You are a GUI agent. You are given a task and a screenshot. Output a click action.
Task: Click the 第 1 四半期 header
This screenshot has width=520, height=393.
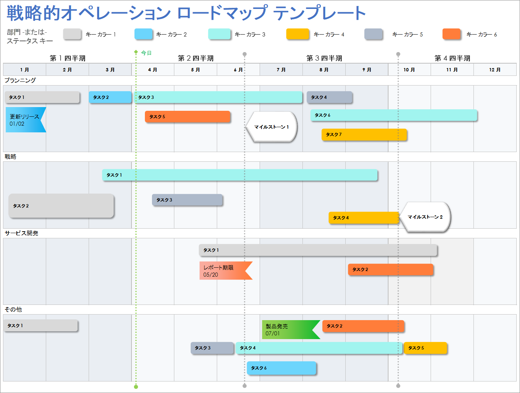pyautogui.click(x=68, y=58)
